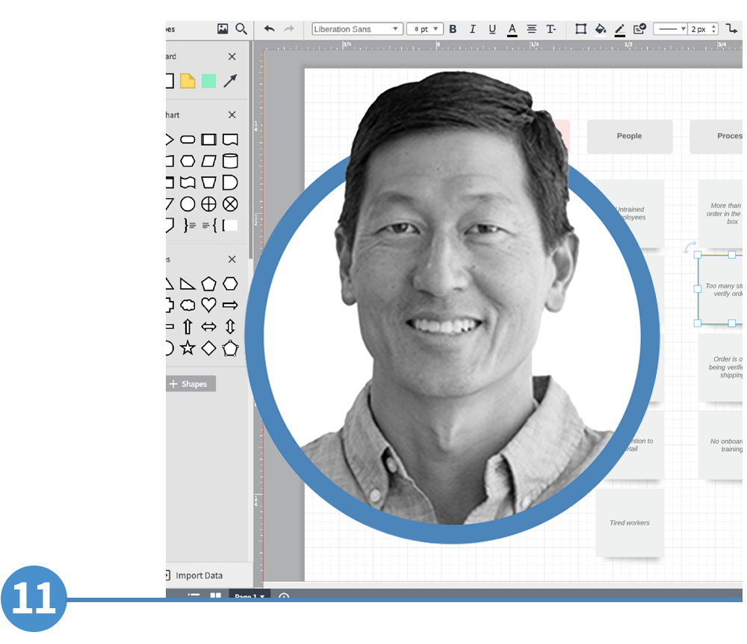Viewport: 747px width, 644px height.
Task: Click the shape outline box icon
Action: click(x=580, y=29)
